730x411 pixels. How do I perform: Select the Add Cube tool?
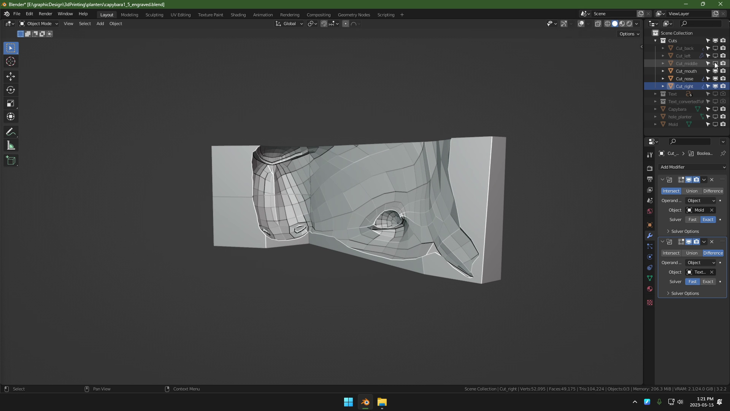11,161
